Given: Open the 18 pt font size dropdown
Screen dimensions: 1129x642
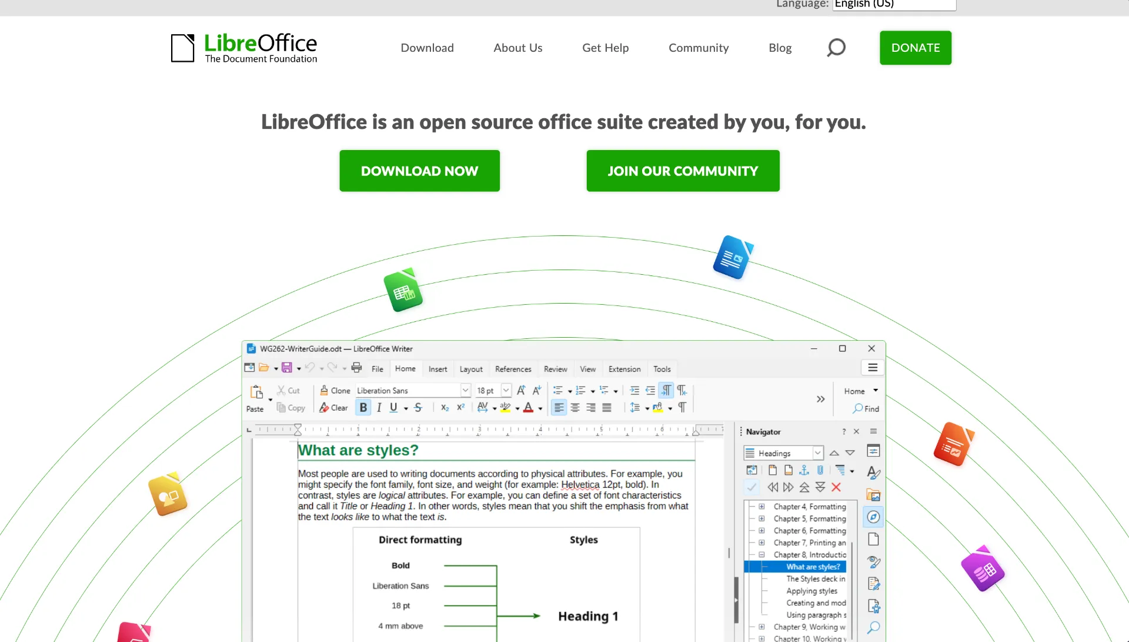Looking at the screenshot, I should tap(506, 390).
